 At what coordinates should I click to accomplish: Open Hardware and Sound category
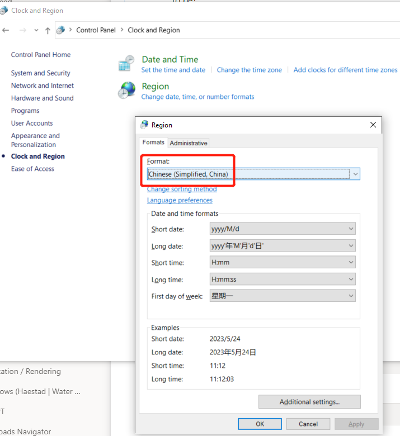(43, 98)
